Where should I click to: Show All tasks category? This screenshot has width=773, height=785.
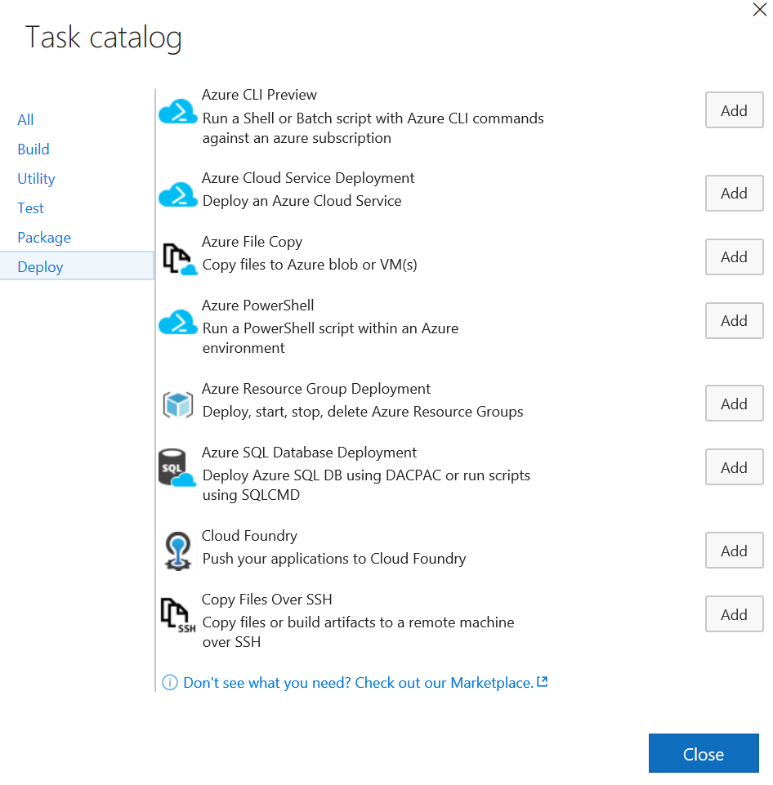pyautogui.click(x=25, y=119)
